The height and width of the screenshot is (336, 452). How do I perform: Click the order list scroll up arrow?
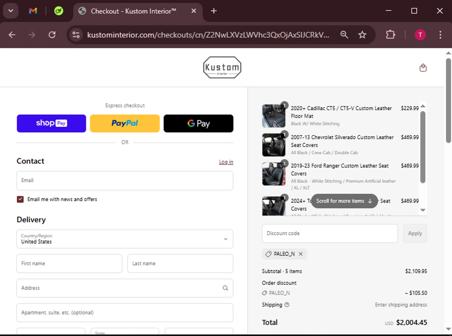[x=423, y=106]
